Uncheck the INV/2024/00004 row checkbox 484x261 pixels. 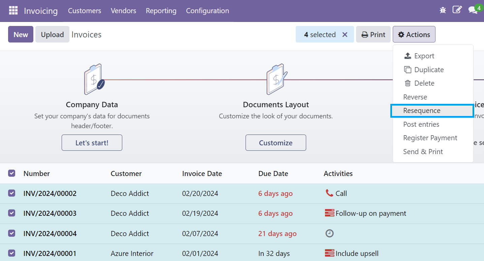point(12,233)
